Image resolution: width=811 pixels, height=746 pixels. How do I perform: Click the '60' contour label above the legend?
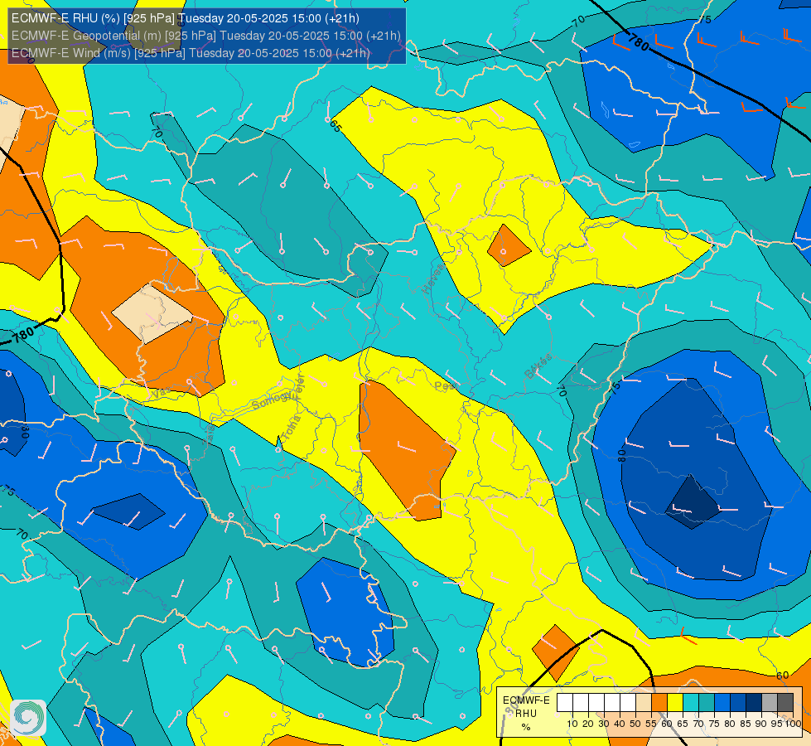point(783,676)
